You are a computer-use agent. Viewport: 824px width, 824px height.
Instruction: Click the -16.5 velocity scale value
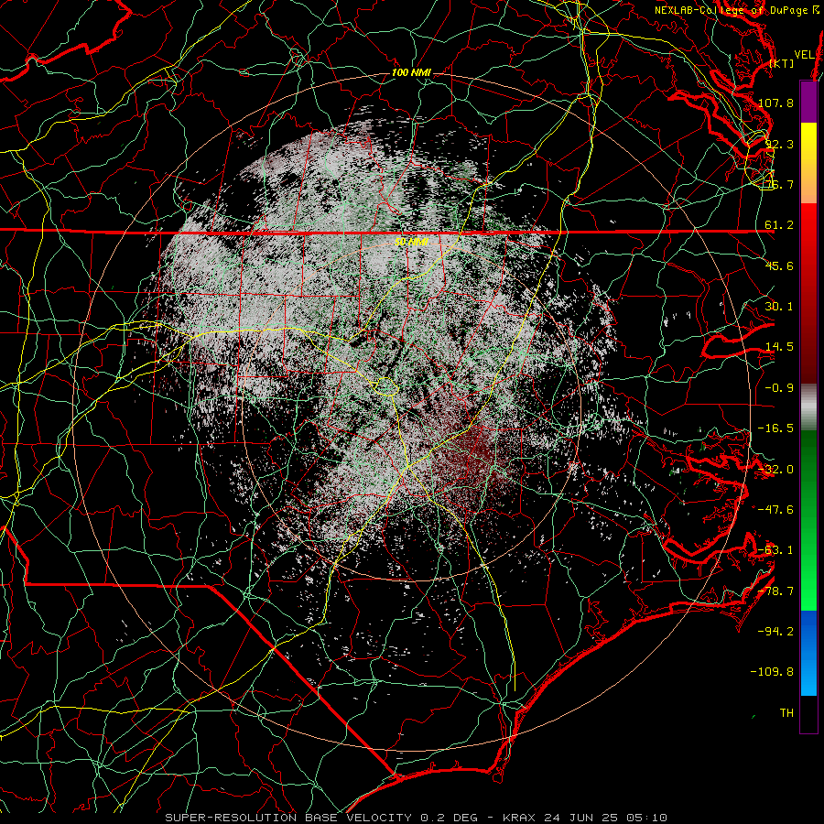[775, 428]
